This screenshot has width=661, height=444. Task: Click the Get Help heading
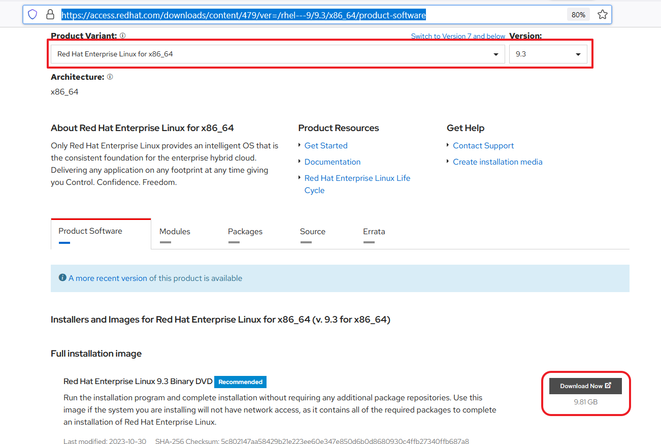click(x=466, y=128)
